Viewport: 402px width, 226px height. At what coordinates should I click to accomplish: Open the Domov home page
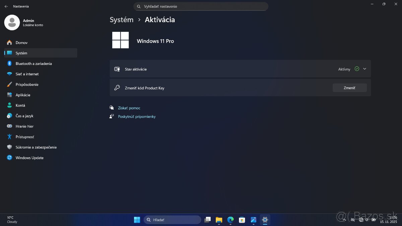coord(21,43)
